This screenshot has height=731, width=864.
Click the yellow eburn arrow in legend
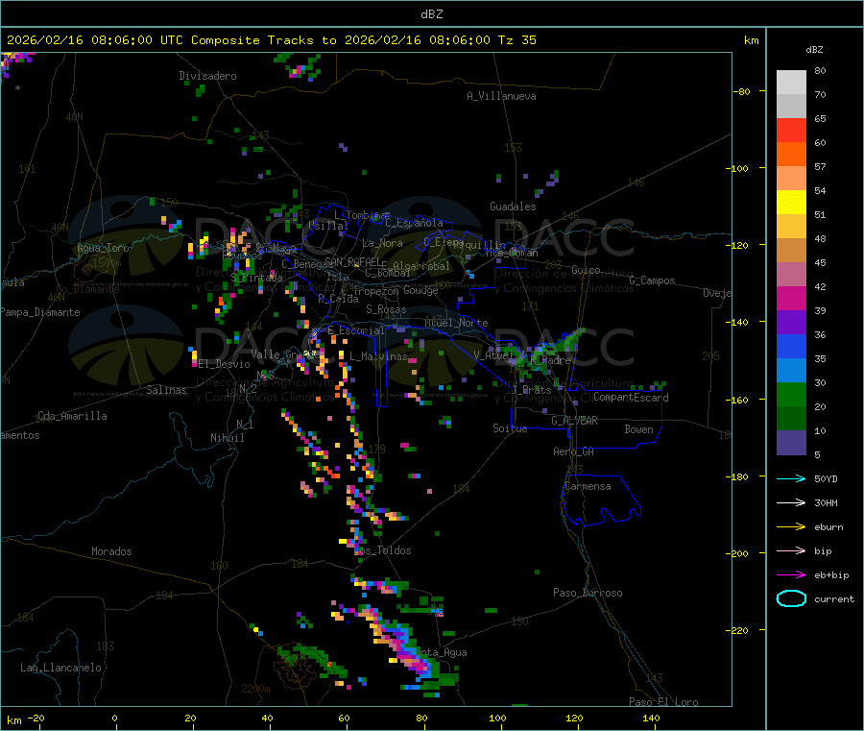tap(791, 527)
